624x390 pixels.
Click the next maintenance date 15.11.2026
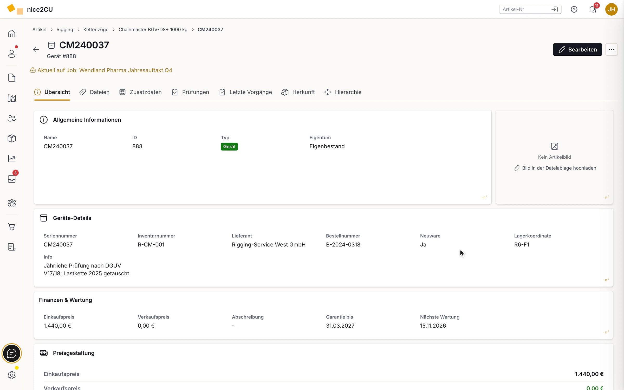(x=433, y=326)
